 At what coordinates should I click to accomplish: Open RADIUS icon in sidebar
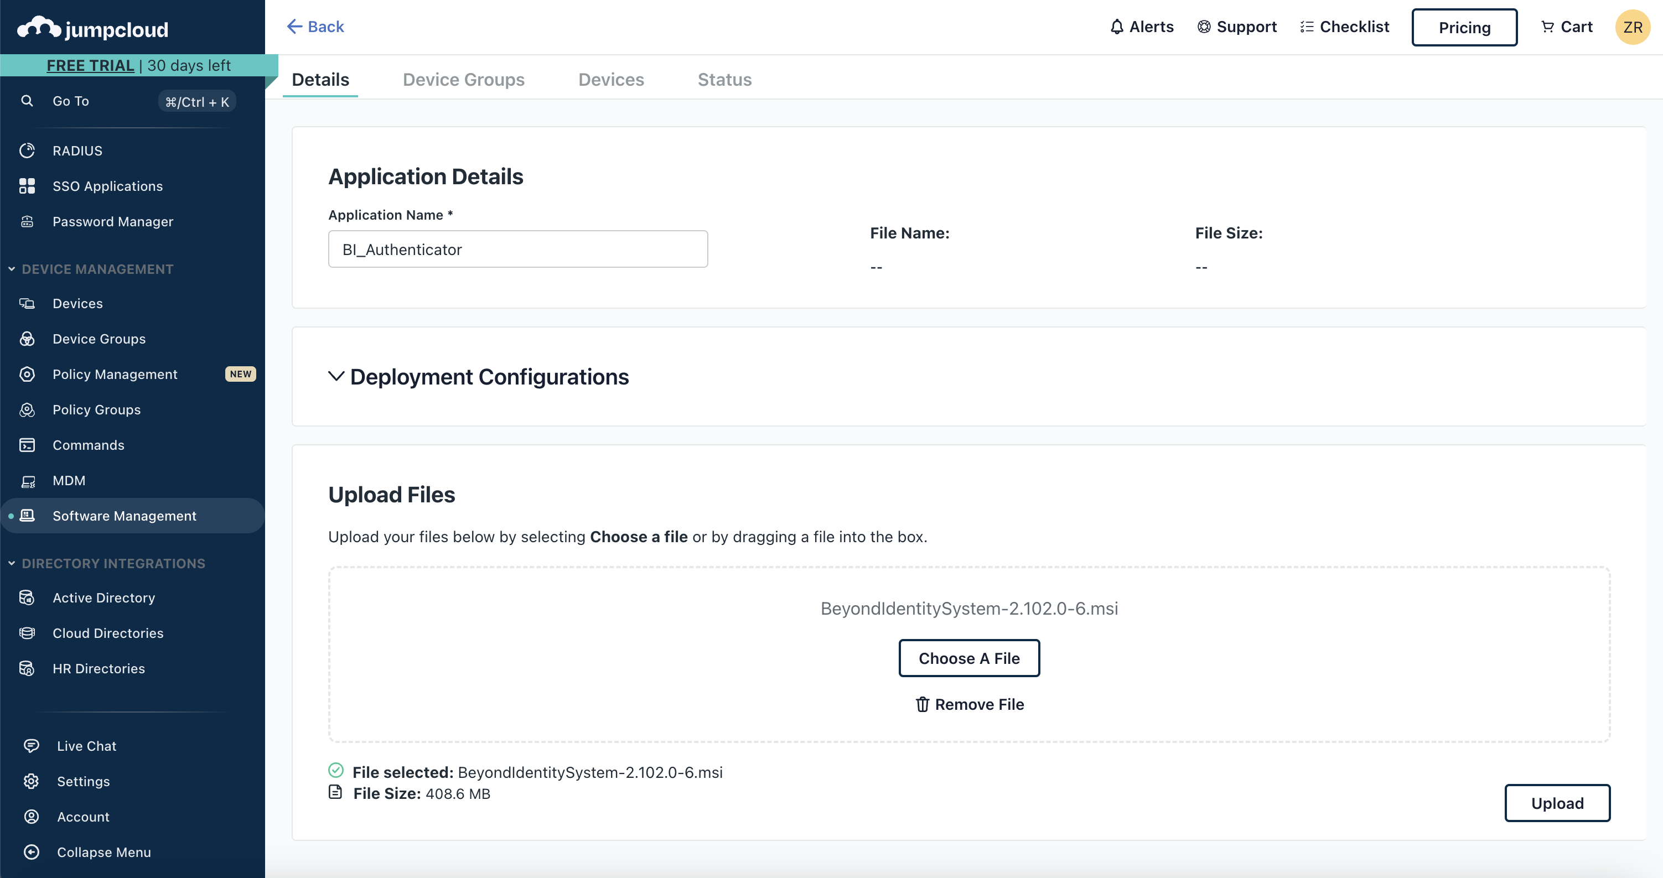[27, 150]
